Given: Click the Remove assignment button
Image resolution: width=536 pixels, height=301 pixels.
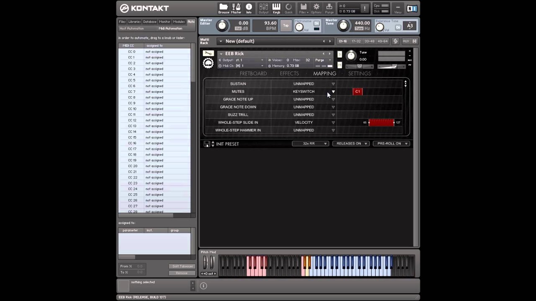Looking at the screenshot, I should (x=182, y=273).
